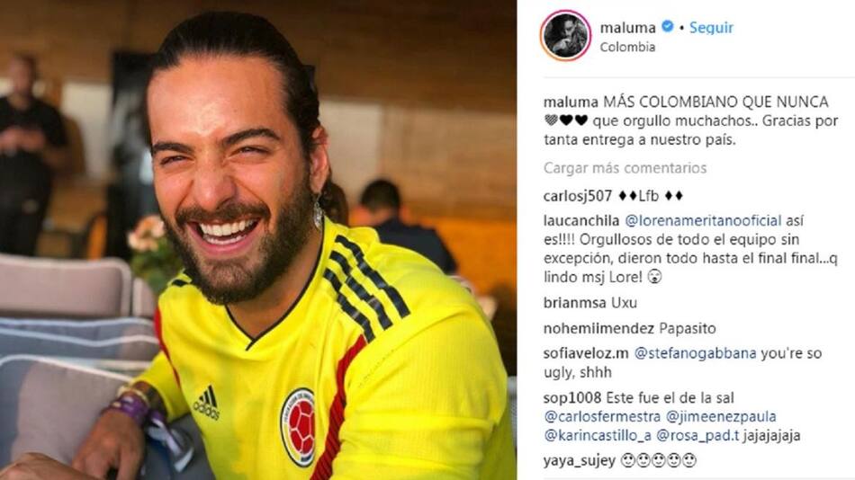This screenshot has width=855, height=480.
Task: Open the Colombia location link
Action: coord(627,48)
